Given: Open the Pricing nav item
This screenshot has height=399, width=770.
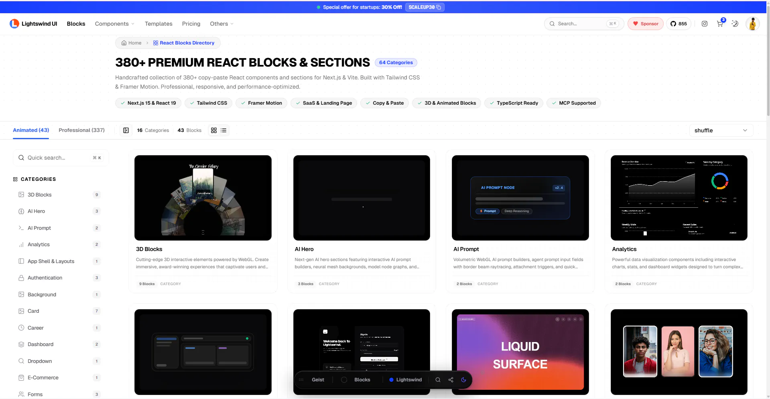Looking at the screenshot, I should (x=191, y=24).
